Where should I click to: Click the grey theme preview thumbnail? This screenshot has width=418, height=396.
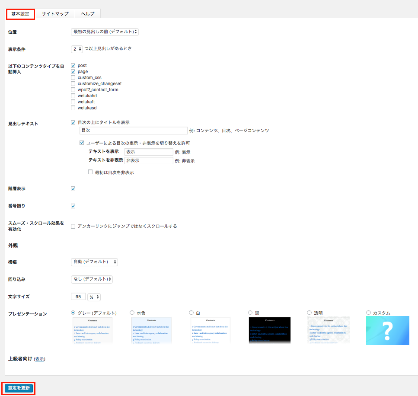93,330
